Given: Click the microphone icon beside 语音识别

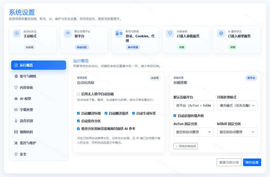Looking at the screenshot, I should [16, 121].
